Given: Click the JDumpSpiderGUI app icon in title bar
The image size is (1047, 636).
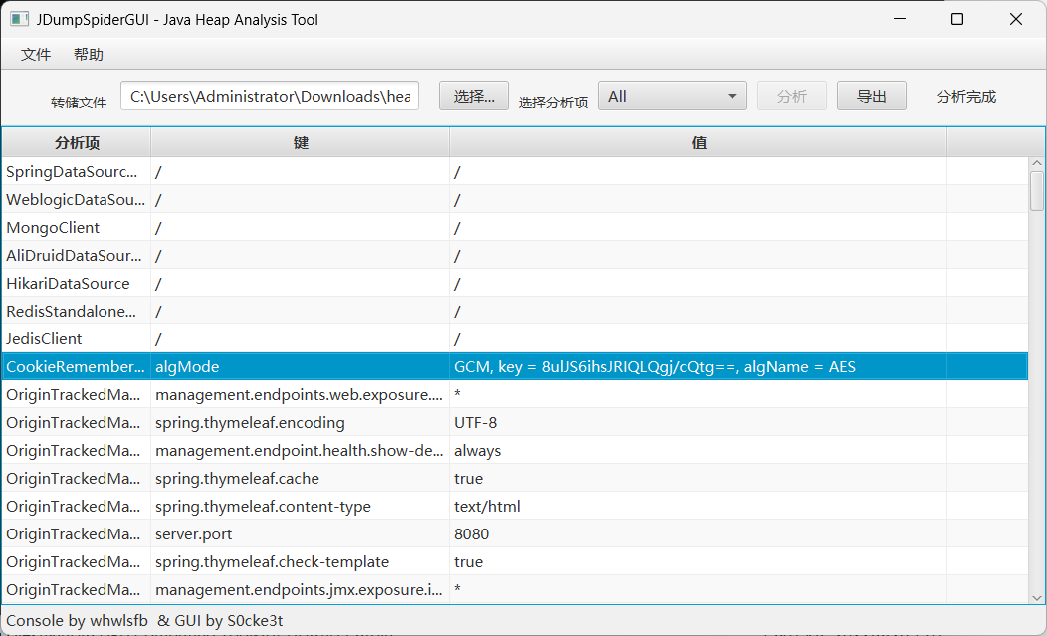Looking at the screenshot, I should pyautogui.click(x=19, y=19).
